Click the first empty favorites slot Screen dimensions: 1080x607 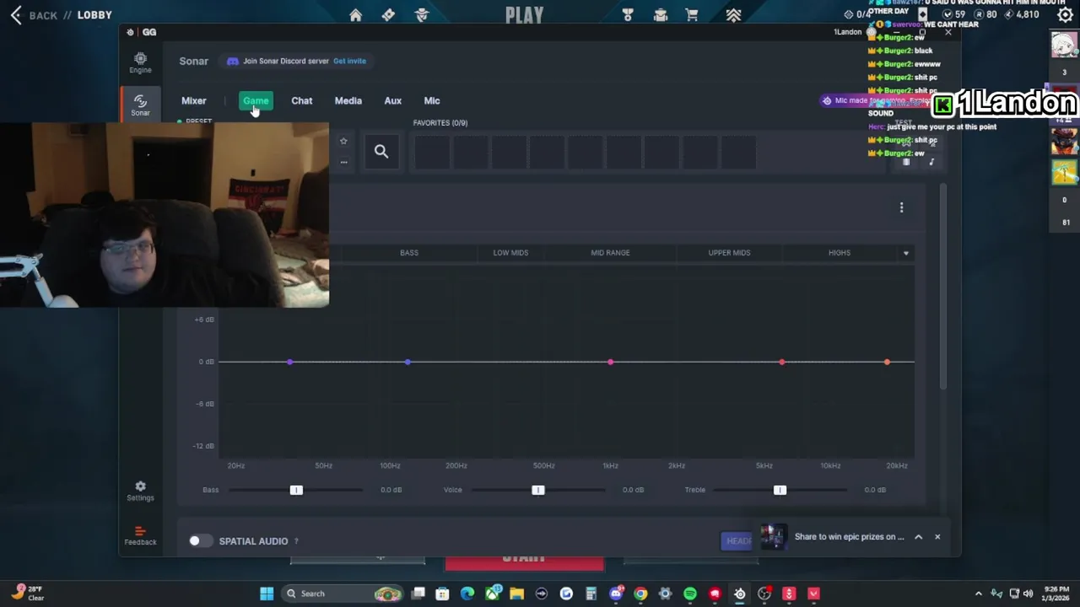click(432, 152)
